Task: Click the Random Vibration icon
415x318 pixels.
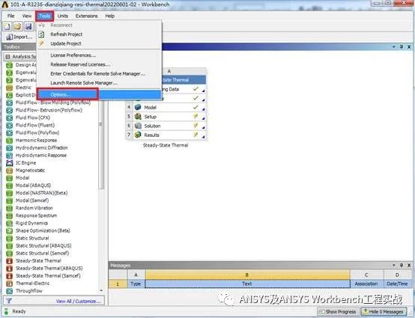Action: click(9, 208)
